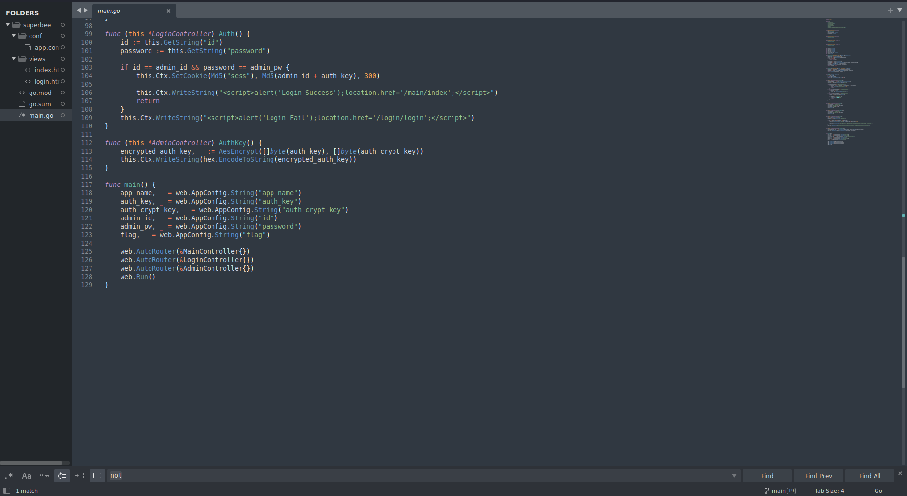Image resolution: width=907 pixels, height=496 pixels.
Task: Click the status circle beside index.html
Action: (63, 70)
